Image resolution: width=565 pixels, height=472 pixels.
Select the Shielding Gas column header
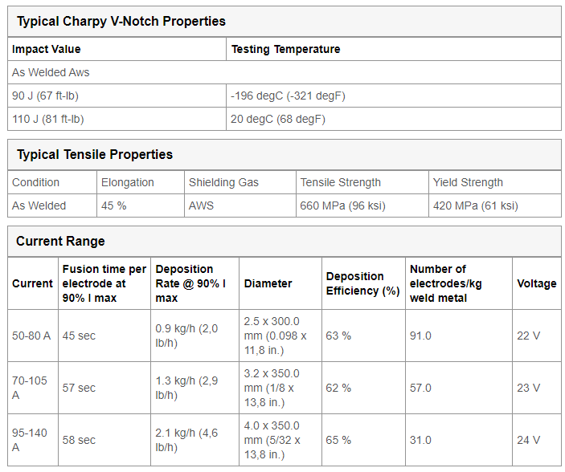point(240,182)
